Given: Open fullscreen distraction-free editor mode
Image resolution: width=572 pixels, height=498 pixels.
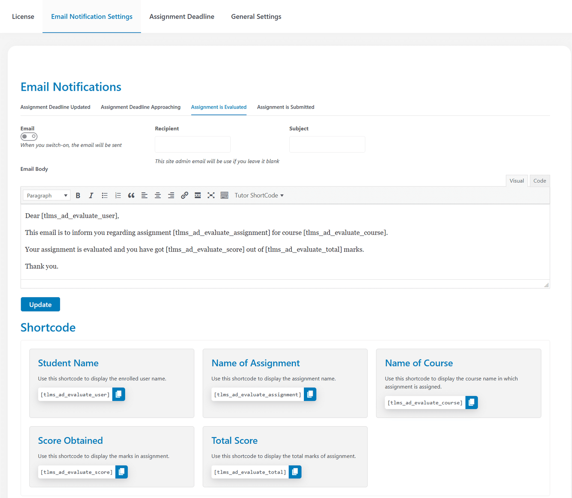Looking at the screenshot, I should tap(211, 195).
